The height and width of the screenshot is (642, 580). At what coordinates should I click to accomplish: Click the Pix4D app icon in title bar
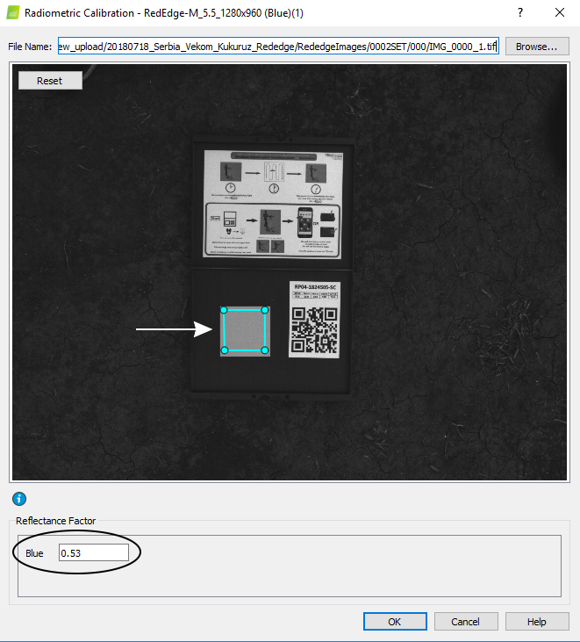point(11,13)
